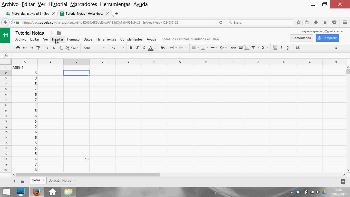Click the Comentarios button
350x197 pixels.
(302, 38)
